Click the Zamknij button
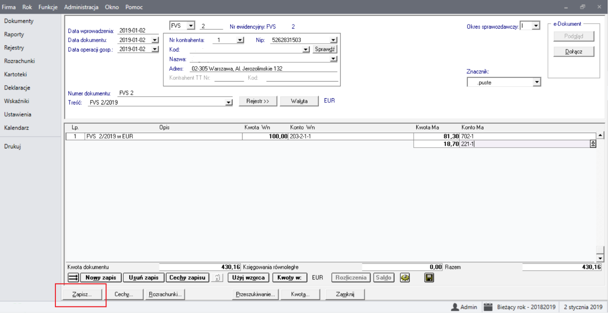This screenshot has height=313, width=609. click(345, 295)
